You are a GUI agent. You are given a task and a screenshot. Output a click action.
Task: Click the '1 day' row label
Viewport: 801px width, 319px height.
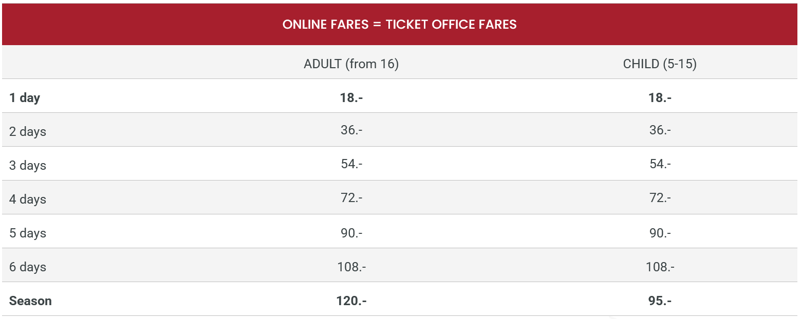click(x=25, y=98)
